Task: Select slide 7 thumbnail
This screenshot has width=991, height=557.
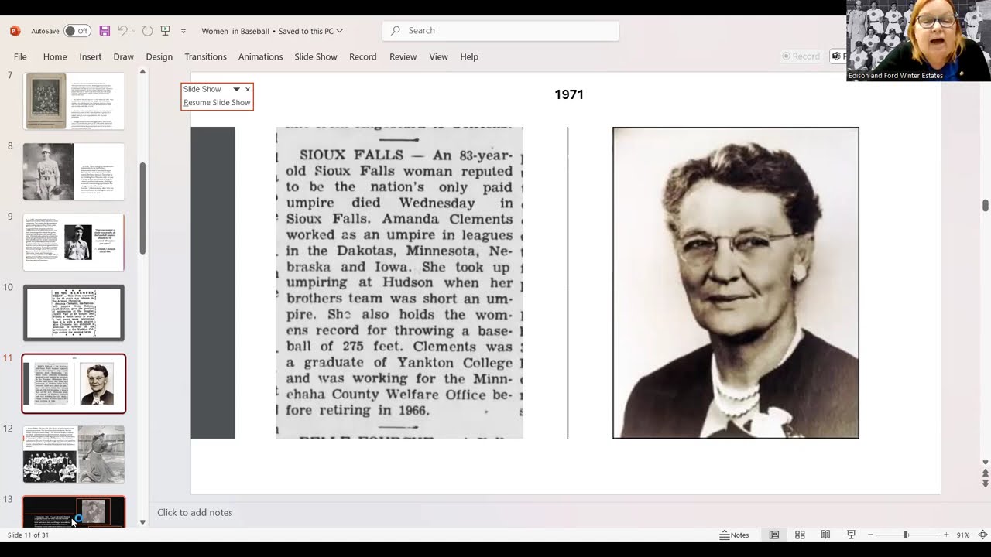Action: point(74,101)
